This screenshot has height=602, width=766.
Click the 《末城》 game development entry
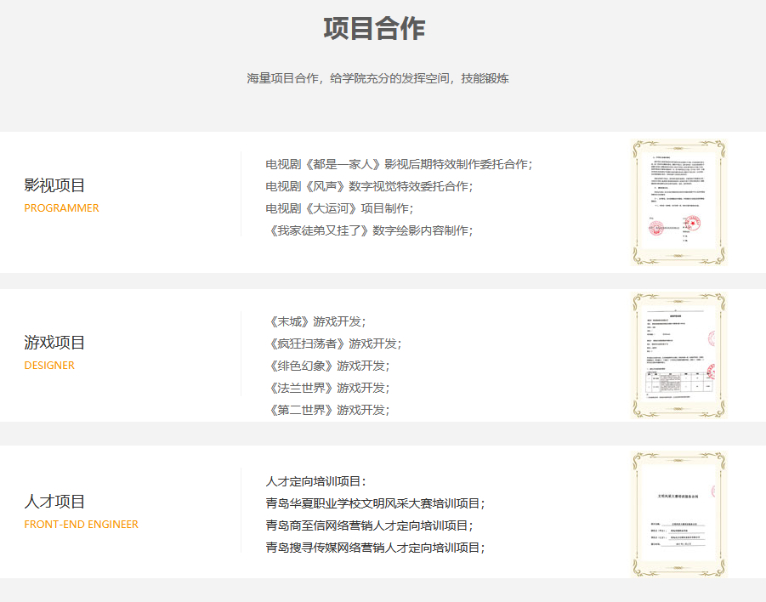pyautogui.click(x=315, y=321)
